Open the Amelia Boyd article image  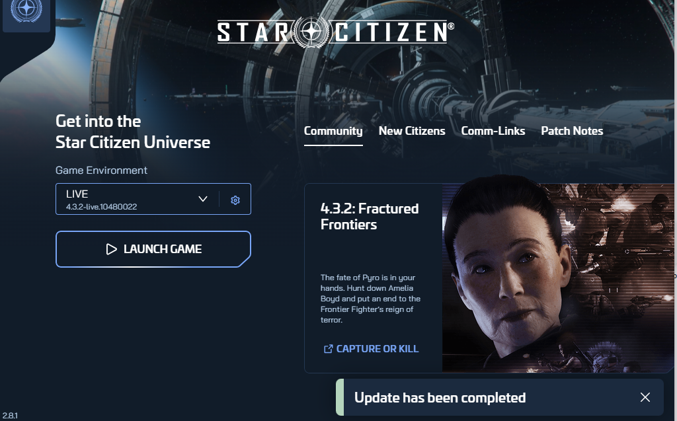558,278
